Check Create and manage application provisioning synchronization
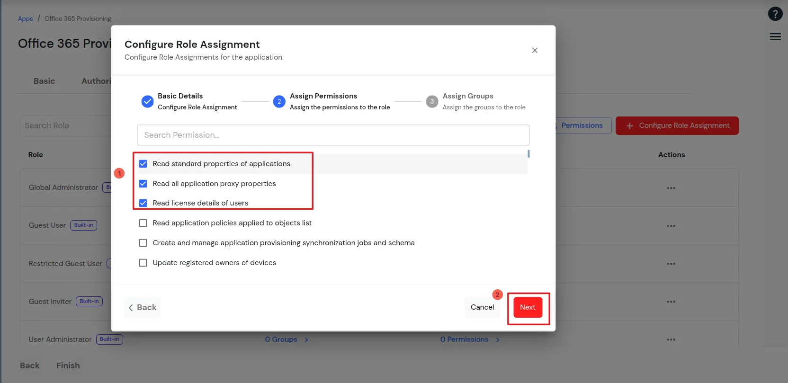Viewport: 788px width, 383px height. [143, 243]
